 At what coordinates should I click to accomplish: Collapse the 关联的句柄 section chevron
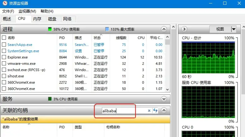pos(164,110)
